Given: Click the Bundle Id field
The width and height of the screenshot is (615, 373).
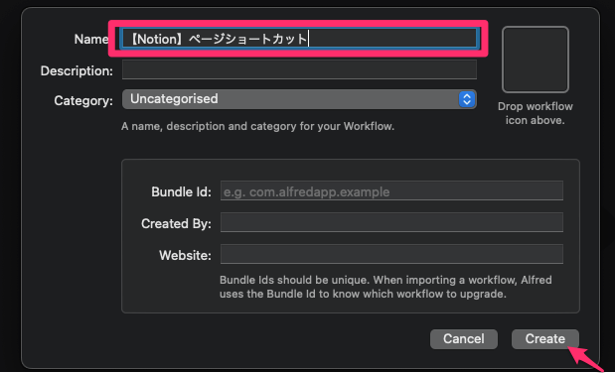Looking at the screenshot, I should click(391, 190).
